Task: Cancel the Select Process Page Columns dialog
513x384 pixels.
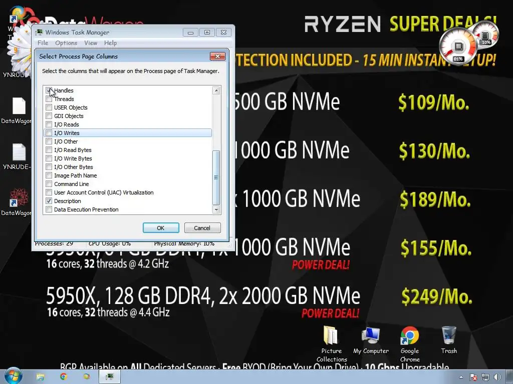Action: coord(202,228)
